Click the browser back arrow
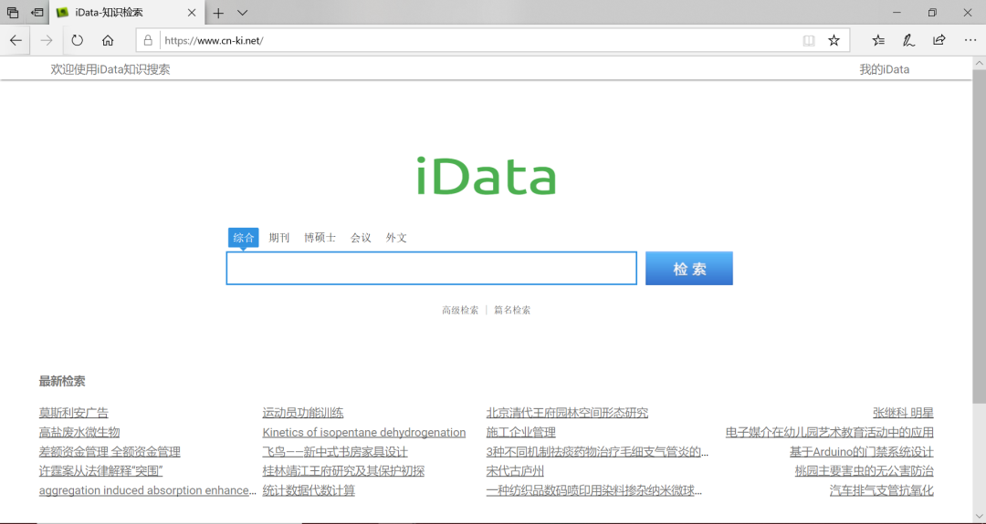Screen dimensions: 986x524 (x=16, y=41)
